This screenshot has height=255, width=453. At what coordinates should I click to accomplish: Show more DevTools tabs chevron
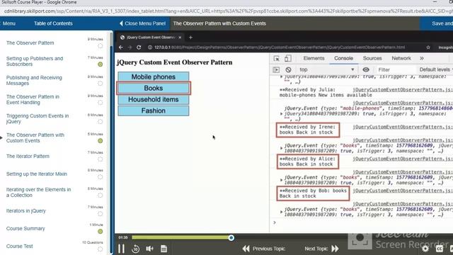point(422,58)
